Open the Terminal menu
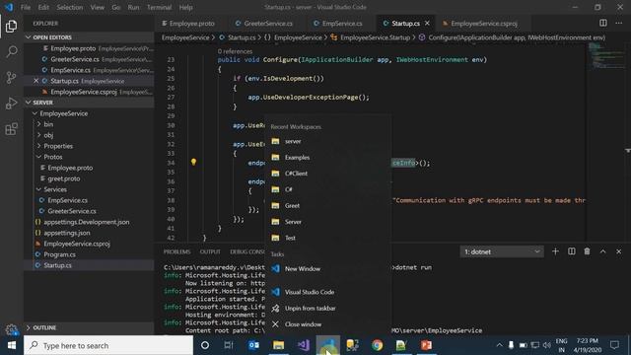Viewport: 631px width, 355px height. click(x=159, y=7)
